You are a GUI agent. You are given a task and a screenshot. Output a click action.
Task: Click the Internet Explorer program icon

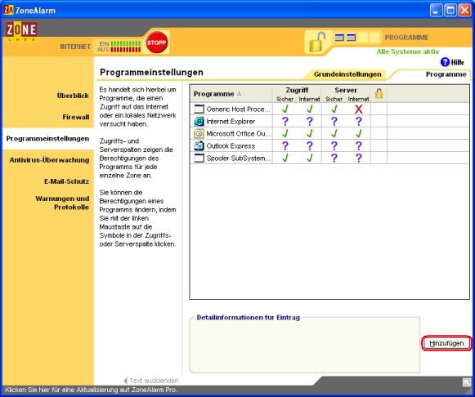(199, 122)
